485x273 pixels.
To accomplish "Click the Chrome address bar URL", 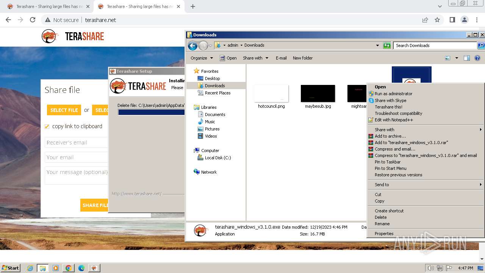I will point(100,20).
